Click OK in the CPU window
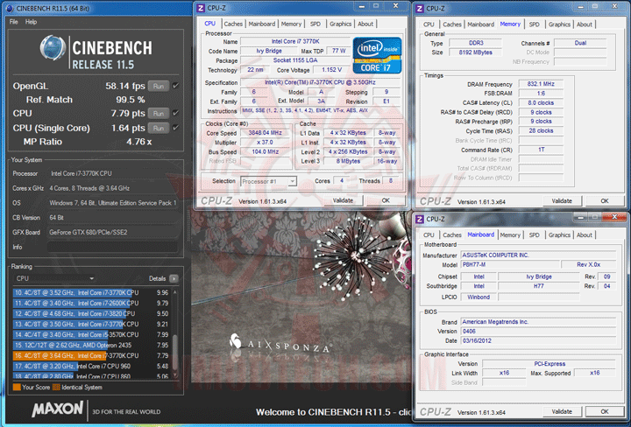This screenshot has width=631, height=427. 386,200
